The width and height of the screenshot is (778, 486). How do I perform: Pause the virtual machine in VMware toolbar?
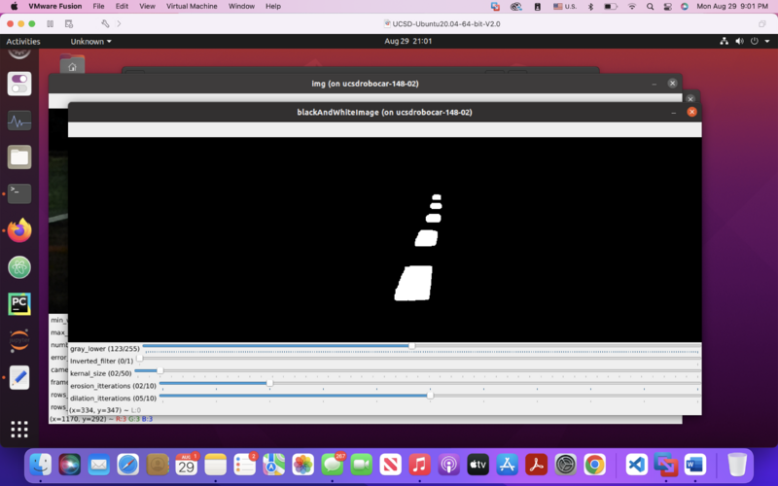[51, 23]
